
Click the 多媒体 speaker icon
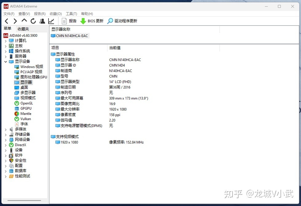tap(11, 129)
